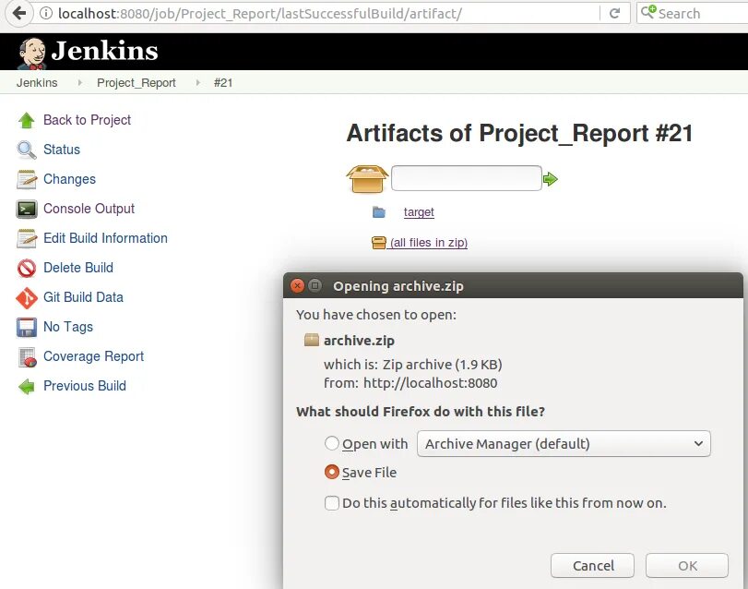The width and height of the screenshot is (748, 589).
Task: Select the Save File radio button
Action: (x=331, y=472)
